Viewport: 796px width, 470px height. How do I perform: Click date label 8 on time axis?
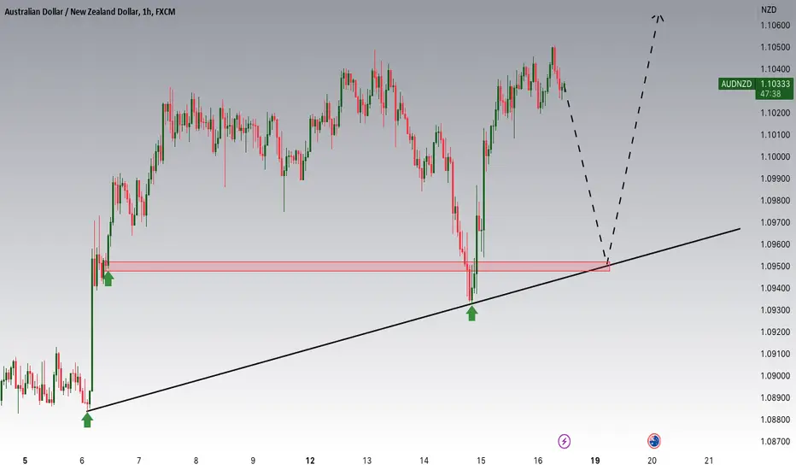click(x=196, y=461)
